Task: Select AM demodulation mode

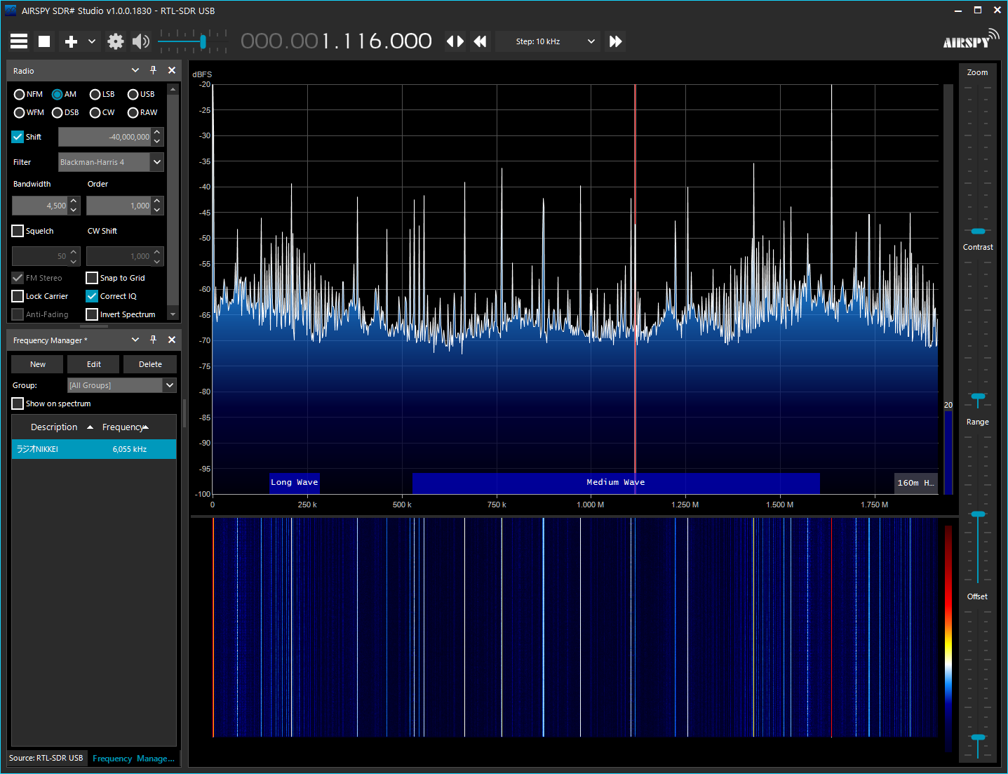Action: [x=65, y=94]
